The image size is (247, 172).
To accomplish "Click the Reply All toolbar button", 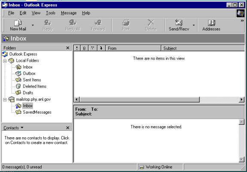I will tap(73, 25).
